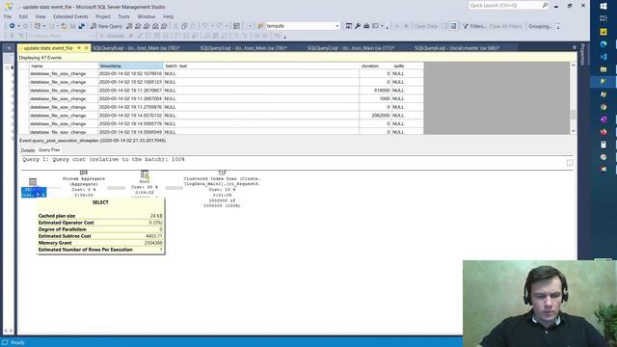Viewport: 617px width, 347px height.
Task: Click the wrench properties icon
Action: (358, 26)
